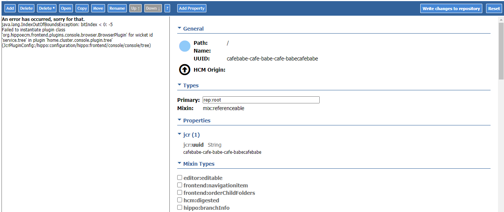The width and height of the screenshot is (504, 212).
Task: Tick the hcm:digested checkbox
Action: pos(180,200)
